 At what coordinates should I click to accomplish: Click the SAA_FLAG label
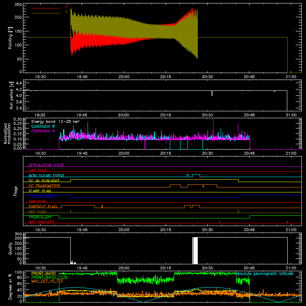pos(37,201)
